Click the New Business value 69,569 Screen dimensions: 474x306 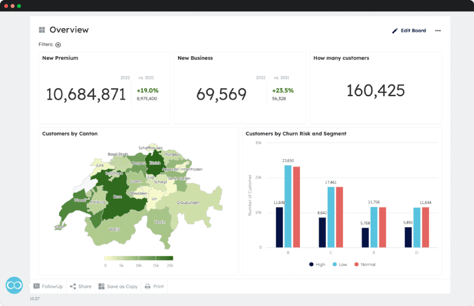pos(221,94)
